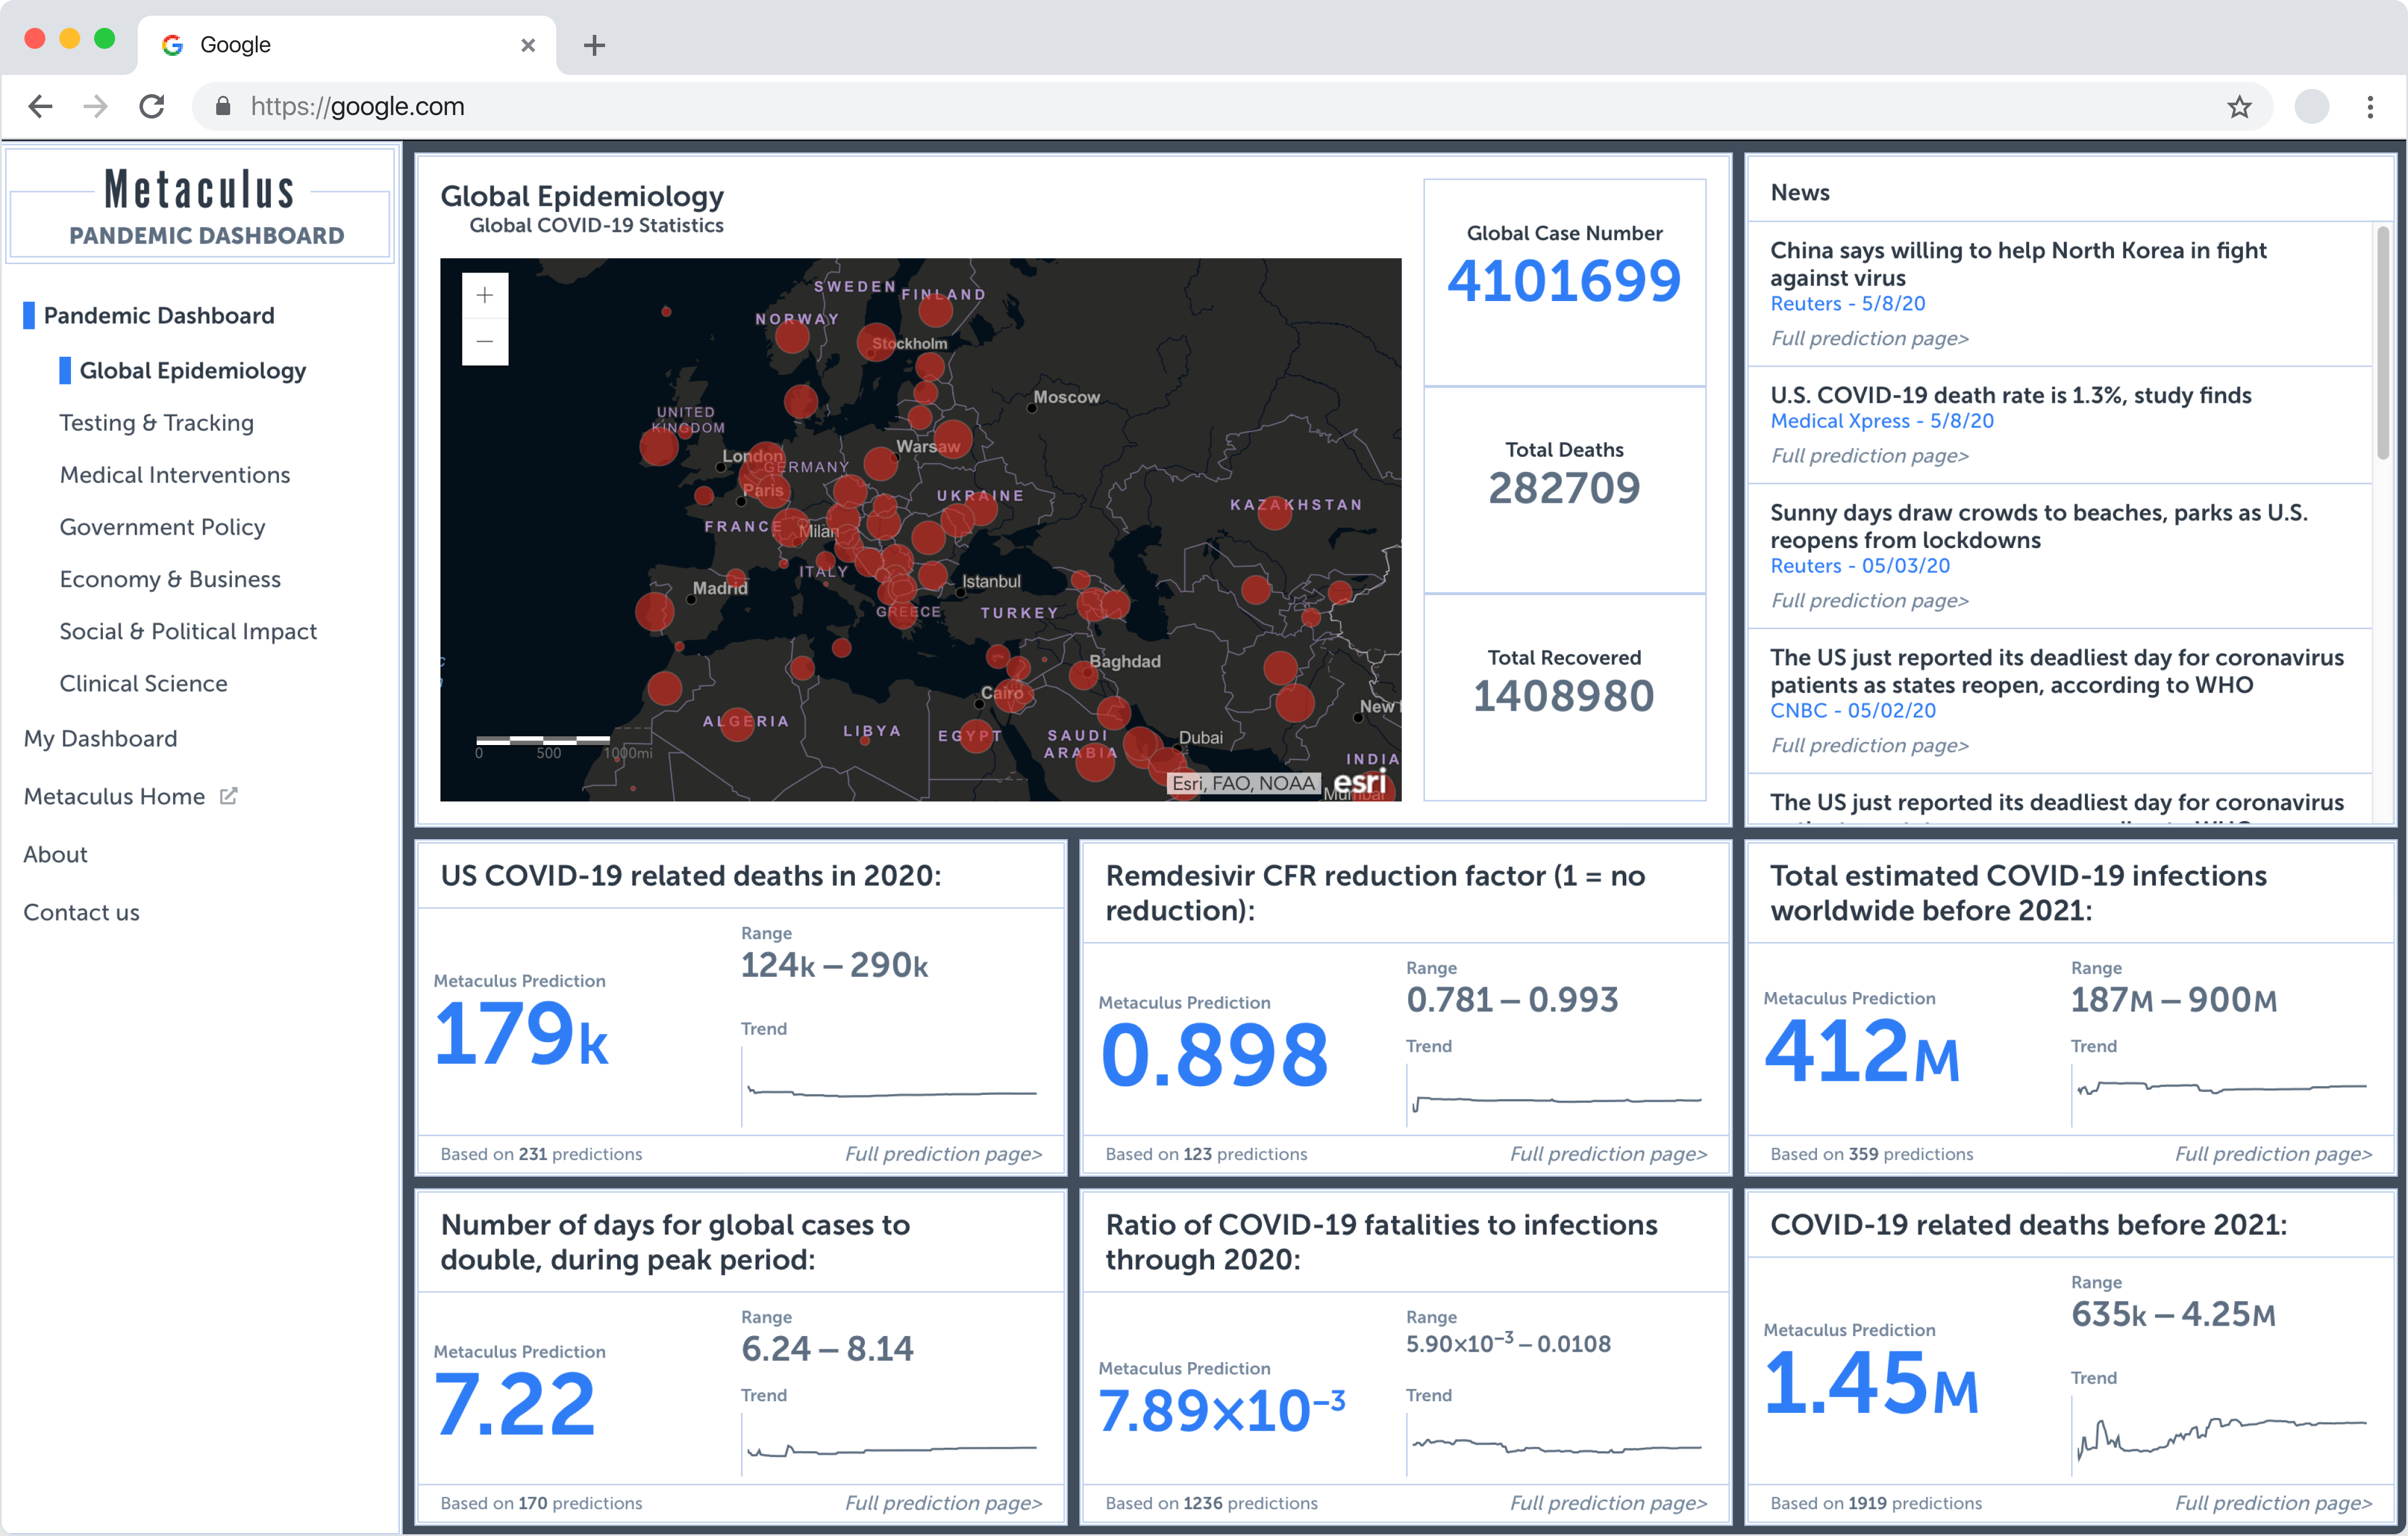Open Government Policy section

coord(163,527)
